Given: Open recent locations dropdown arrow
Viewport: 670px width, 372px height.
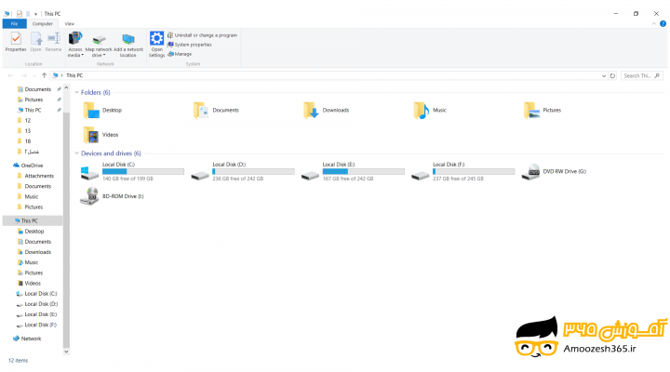Looking at the screenshot, I should (x=34, y=76).
